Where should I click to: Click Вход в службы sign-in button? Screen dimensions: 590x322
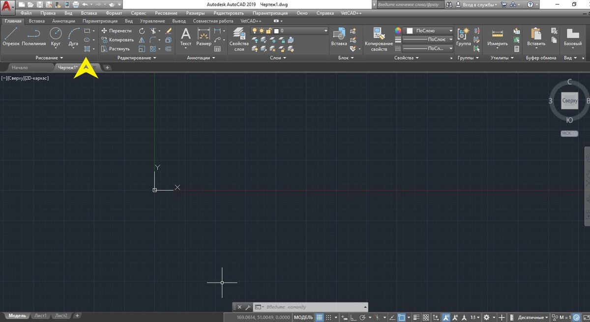(x=479, y=4)
